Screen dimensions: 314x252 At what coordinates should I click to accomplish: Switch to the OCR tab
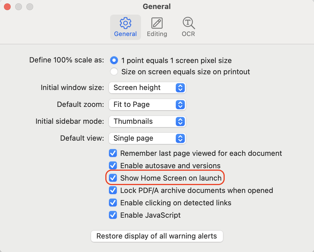[188, 27]
